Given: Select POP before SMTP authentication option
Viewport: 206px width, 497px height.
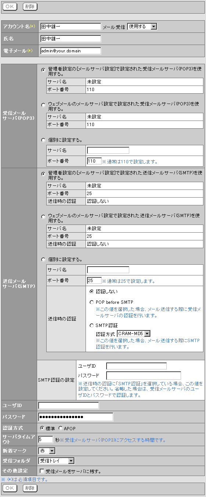Looking at the screenshot, I should click(x=92, y=302).
